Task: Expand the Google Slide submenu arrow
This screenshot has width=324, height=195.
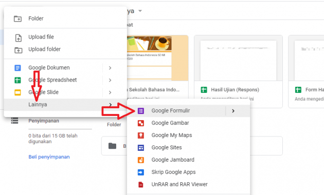Action: [x=110, y=92]
